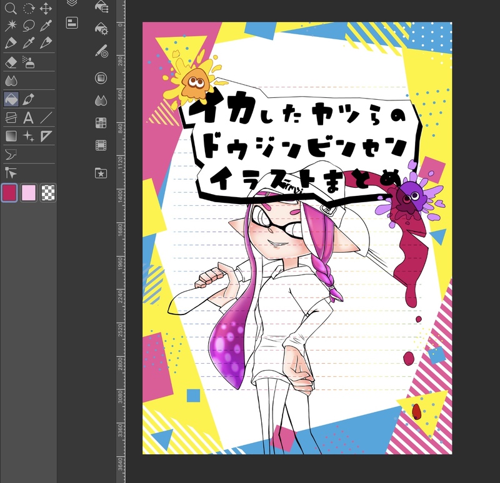Viewport: 500px width, 483px height.
Task: Select the Frame border tool
Action: pos(11,118)
